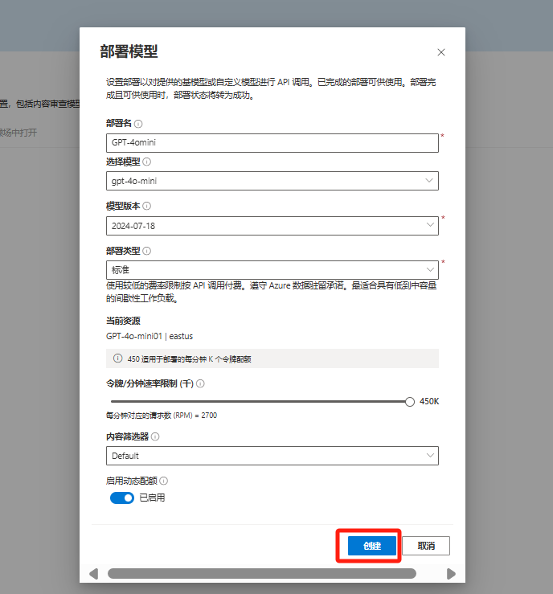Click the horizontal scrollbar's right arrow

[x=451, y=573]
